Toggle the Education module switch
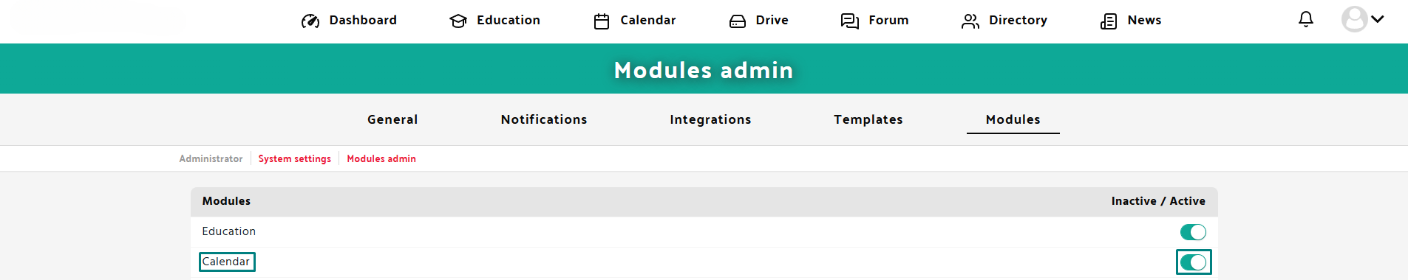This screenshot has height=280, width=1408. click(1193, 232)
